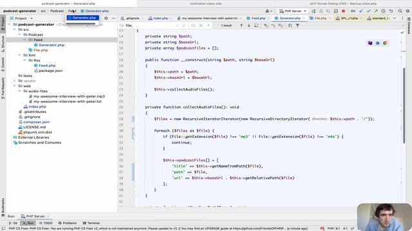Select Generator.php in breadcrumb popup
The image size is (412, 231).
coord(83,18)
